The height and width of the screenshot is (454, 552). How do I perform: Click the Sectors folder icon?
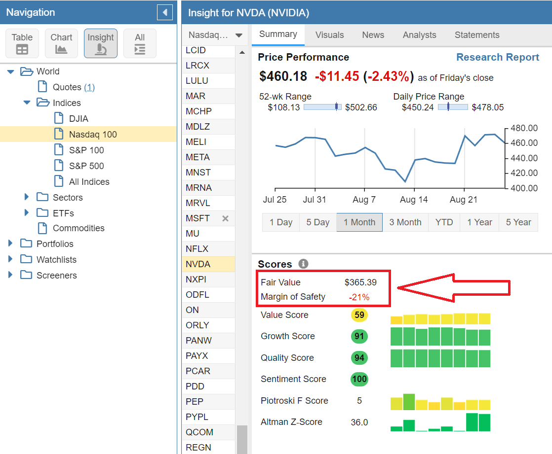42,197
